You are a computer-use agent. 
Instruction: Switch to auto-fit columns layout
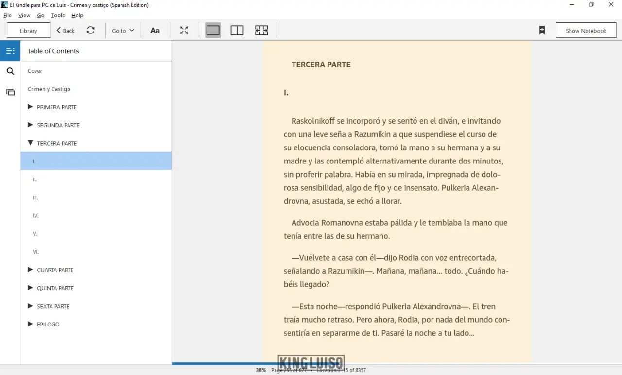[x=261, y=31]
